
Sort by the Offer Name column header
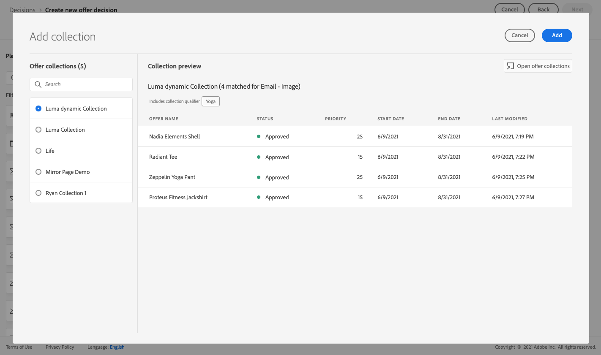[164, 119]
